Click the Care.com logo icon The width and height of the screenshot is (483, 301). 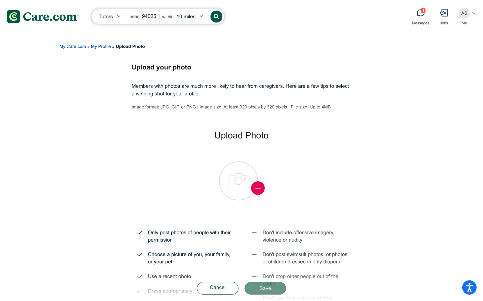click(13, 17)
